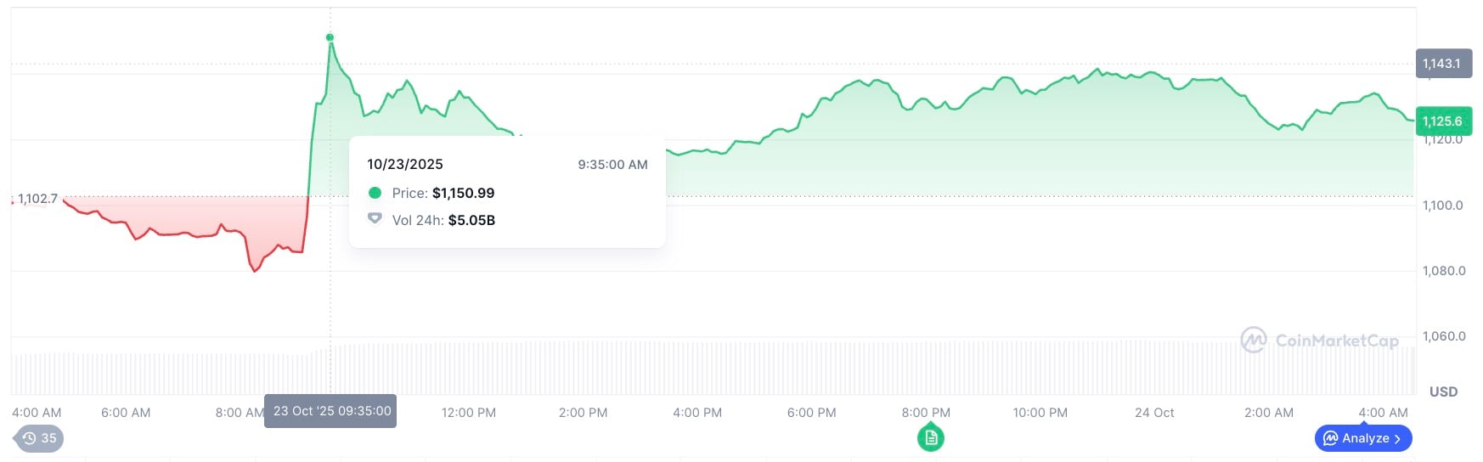Screen dimensions: 1483x462
Task: Open the green news document marker
Action: click(x=931, y=438)
